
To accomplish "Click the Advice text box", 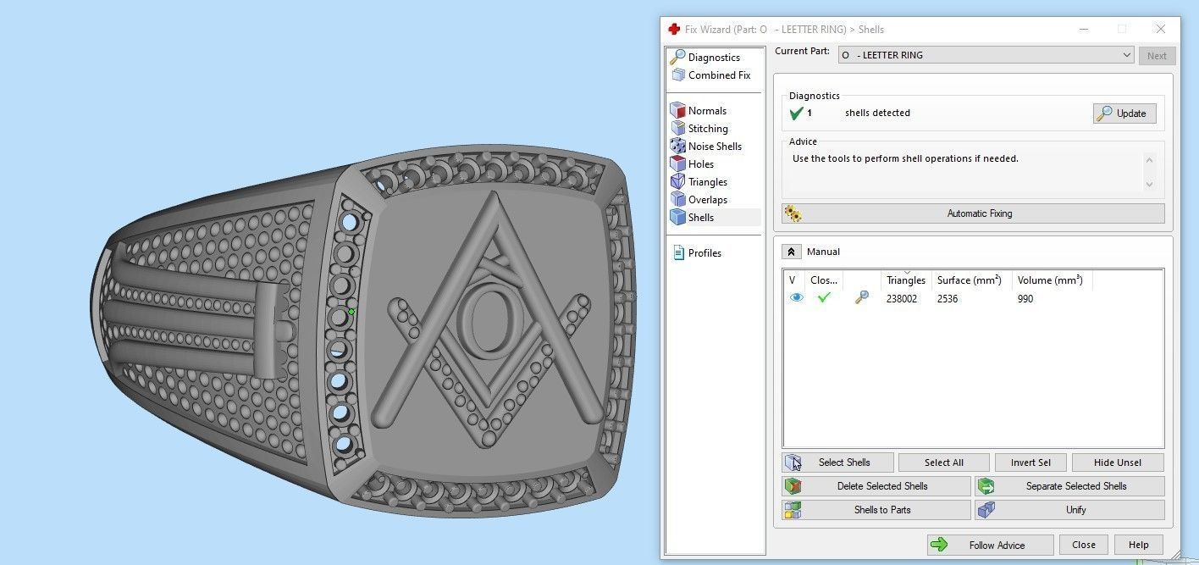I will (x=973, y=172).
